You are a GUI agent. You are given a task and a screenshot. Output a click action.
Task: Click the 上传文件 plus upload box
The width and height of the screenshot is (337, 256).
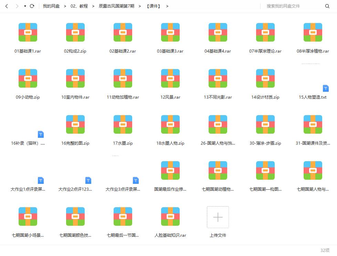pos(218,217)
